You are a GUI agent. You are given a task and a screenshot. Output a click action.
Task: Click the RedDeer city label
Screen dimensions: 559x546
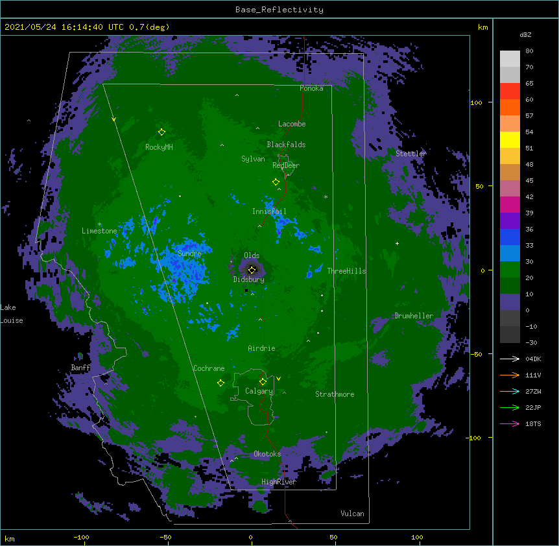click(286, 165)
